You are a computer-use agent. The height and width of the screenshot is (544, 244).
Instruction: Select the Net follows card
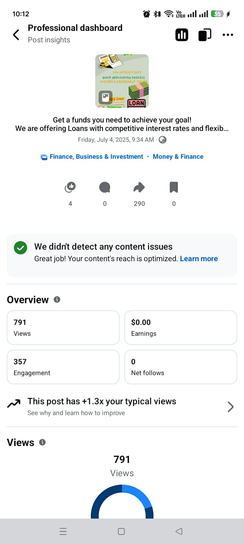click(181, 367)
